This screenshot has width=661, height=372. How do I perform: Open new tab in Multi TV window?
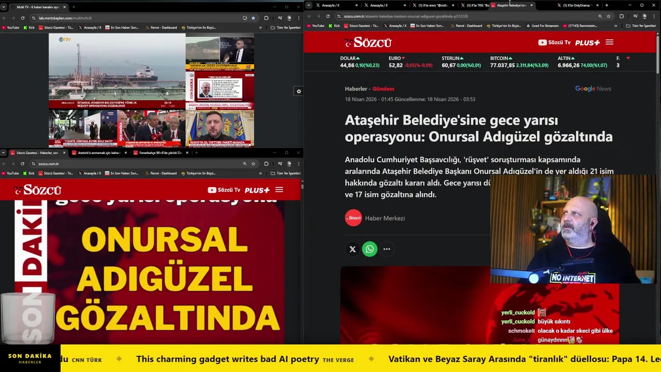pyautogui.click(x=73, y=7)
